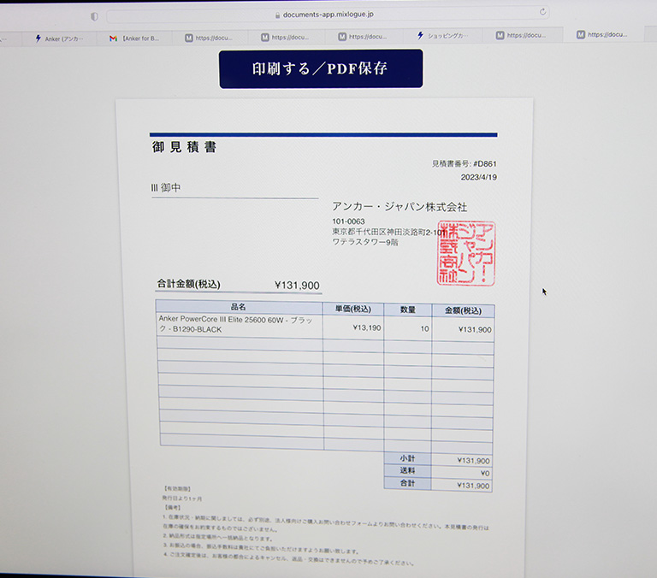
Task: Click the addressee line III 御中
Action: click(x=166, y=187)
